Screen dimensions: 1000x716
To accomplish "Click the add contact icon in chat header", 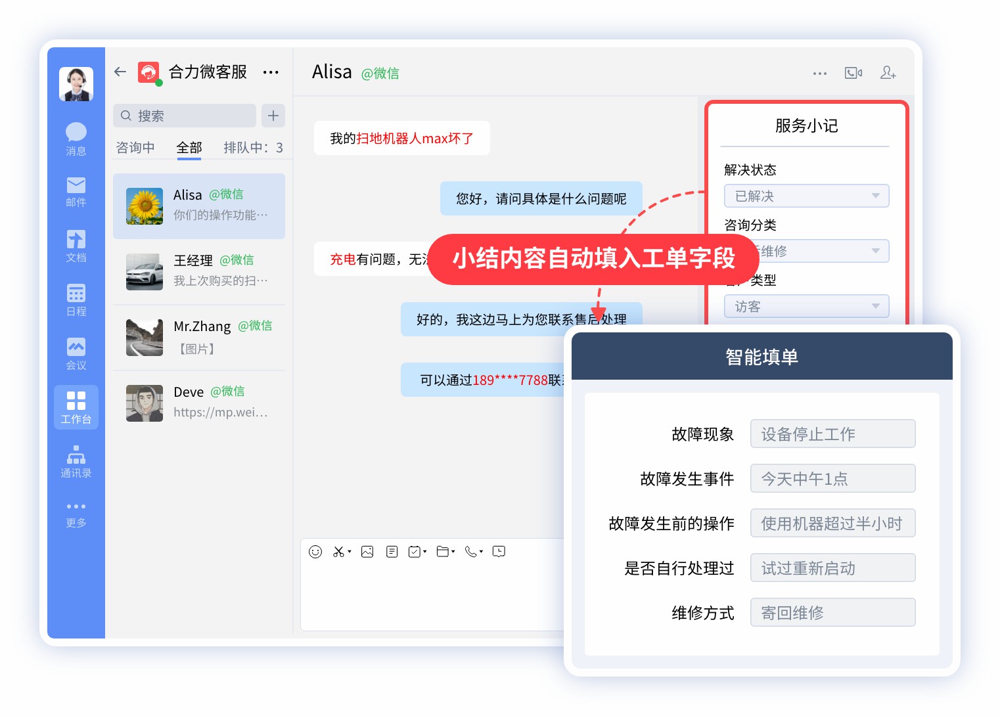I will pyautogui.click(x=888, y=73).
